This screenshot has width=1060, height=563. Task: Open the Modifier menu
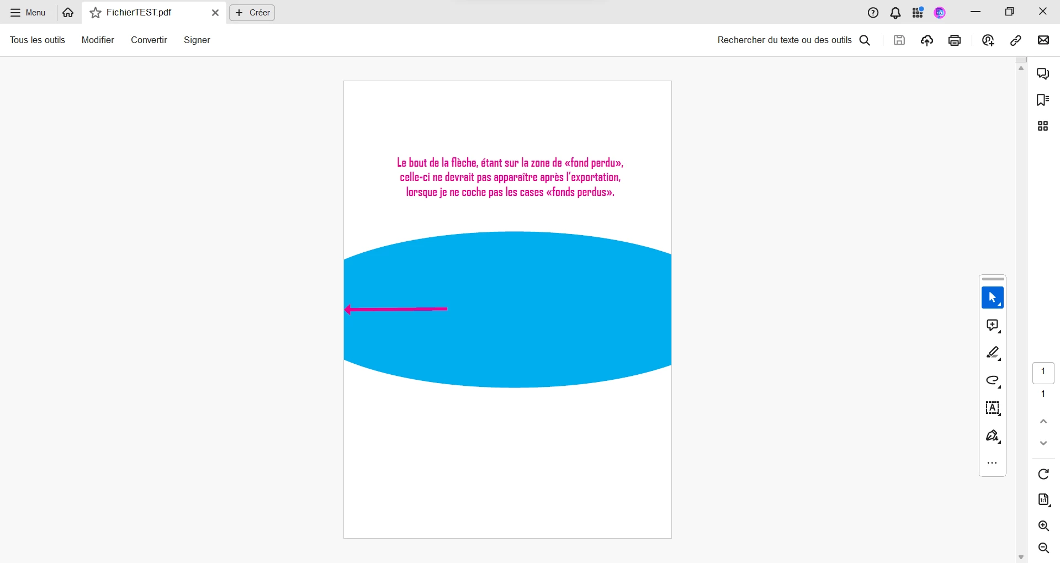(98, 40)
